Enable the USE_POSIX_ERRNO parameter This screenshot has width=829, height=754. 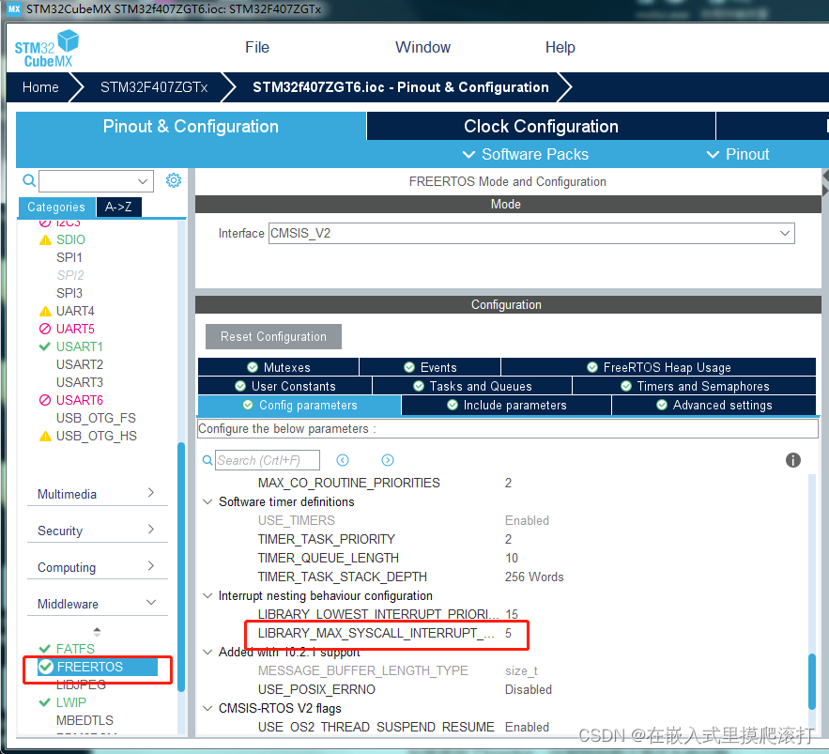[x=528, y=689]
